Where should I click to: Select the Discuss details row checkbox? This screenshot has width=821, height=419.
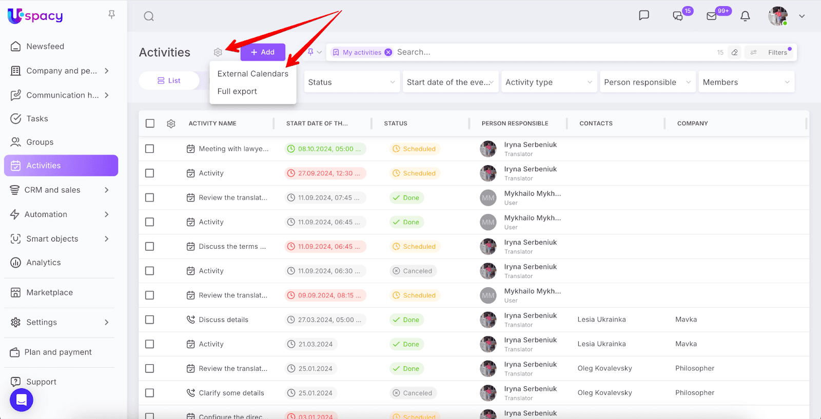tap(150, 320)
